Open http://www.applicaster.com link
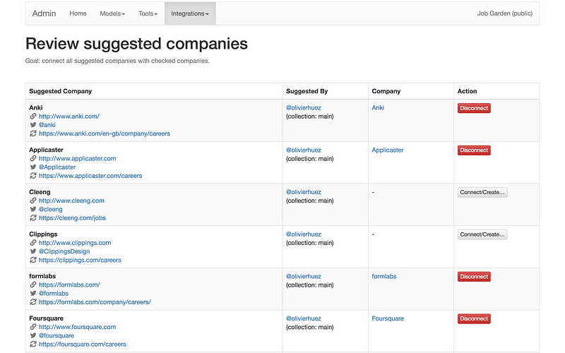The height and width of the screenshot is (353, 565). (78, 158)
